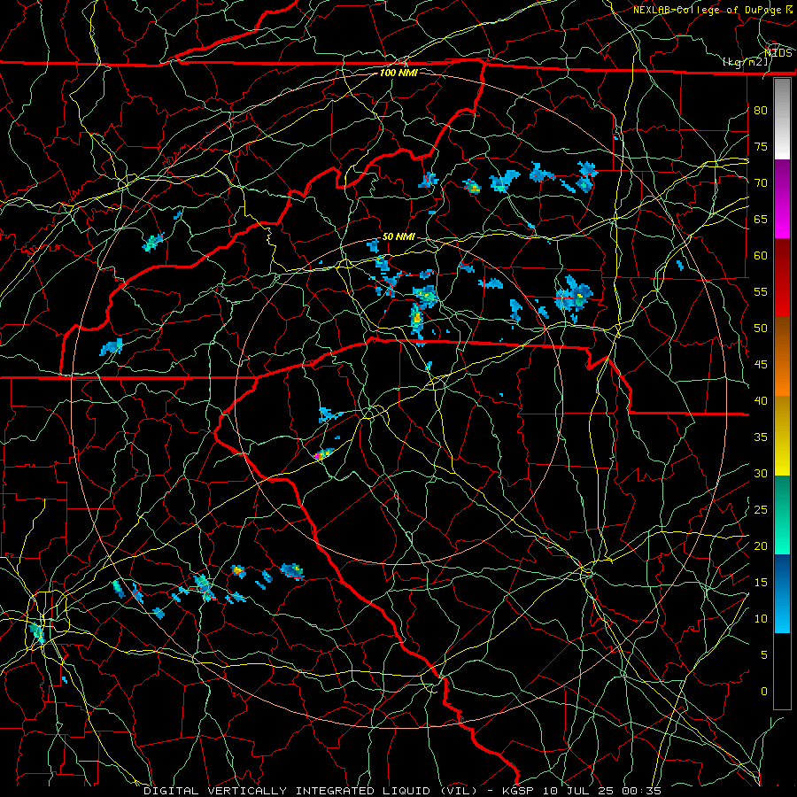
Task: Click the scale value 45
Action: (761, 365)
